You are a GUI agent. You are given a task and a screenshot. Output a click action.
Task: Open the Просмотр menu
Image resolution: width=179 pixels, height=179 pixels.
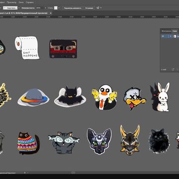11,2
